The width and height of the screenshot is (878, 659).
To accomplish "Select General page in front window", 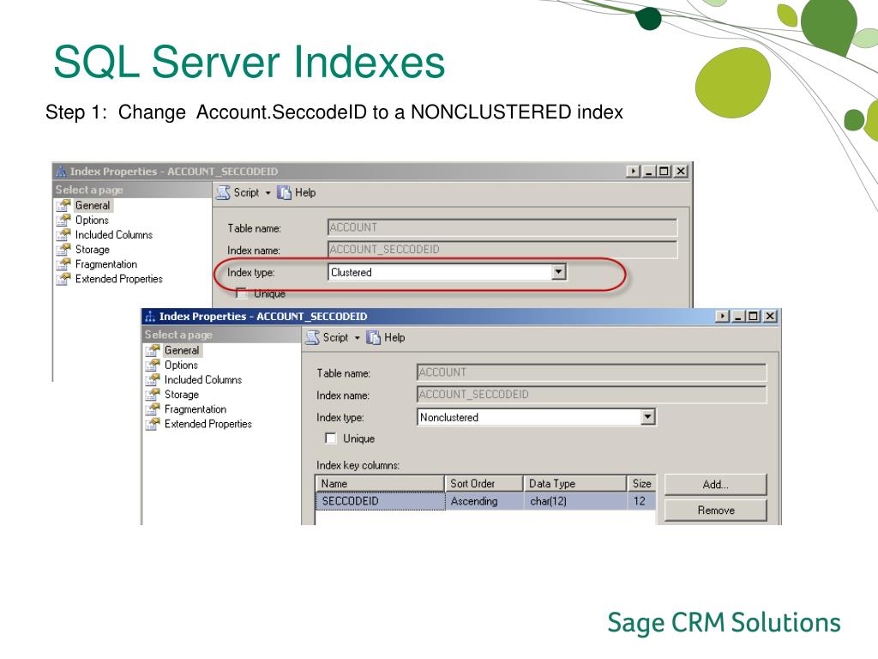I will (x=182, y=350).
